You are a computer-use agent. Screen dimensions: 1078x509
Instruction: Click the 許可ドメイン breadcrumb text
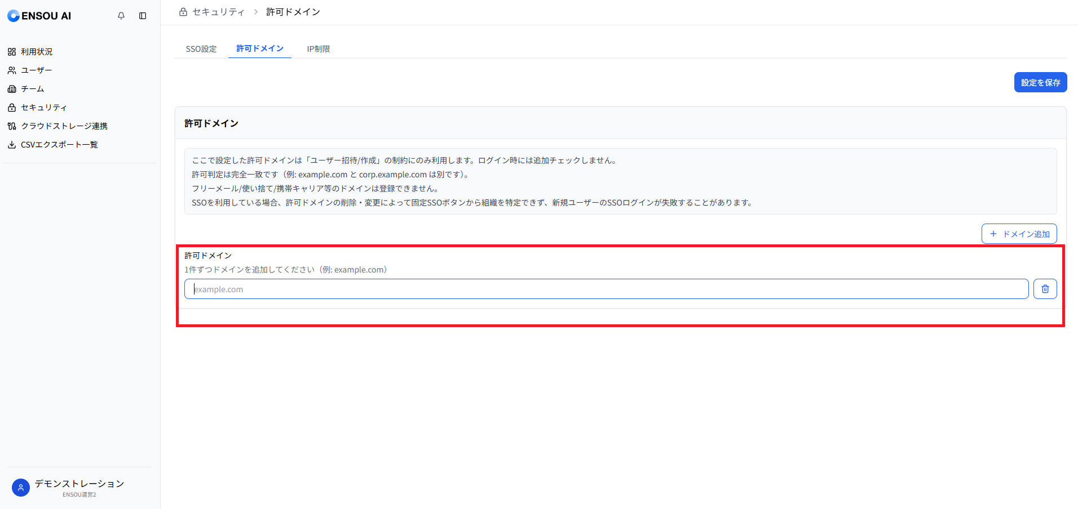tap(293, 12)
